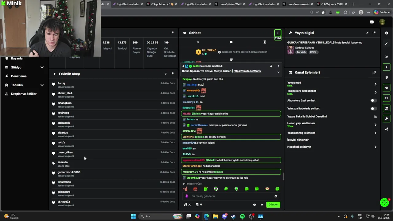Pop out the Etkinlik Akışı panel
Viewport: 393px width, 221px height.
click(172, 74)
